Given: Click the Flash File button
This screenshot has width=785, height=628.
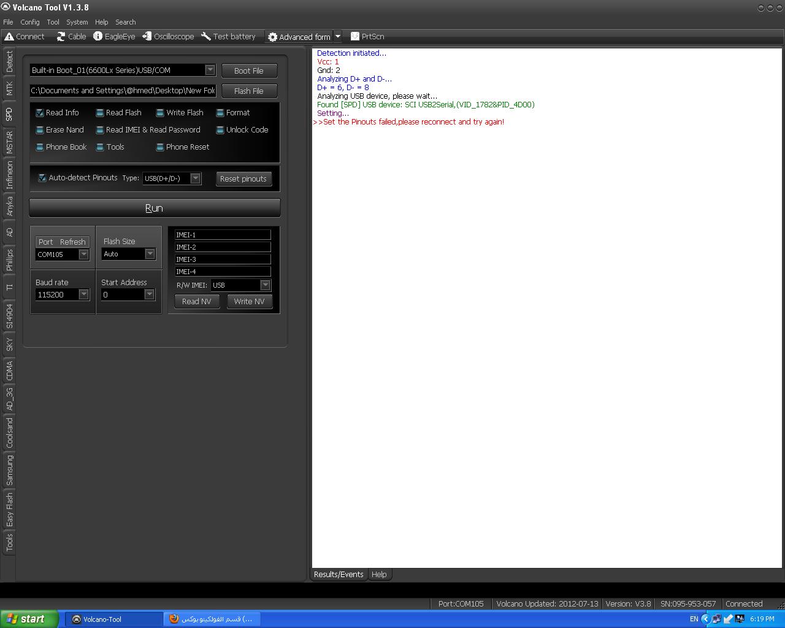Looking at the screenshot, I should [249, 91].
